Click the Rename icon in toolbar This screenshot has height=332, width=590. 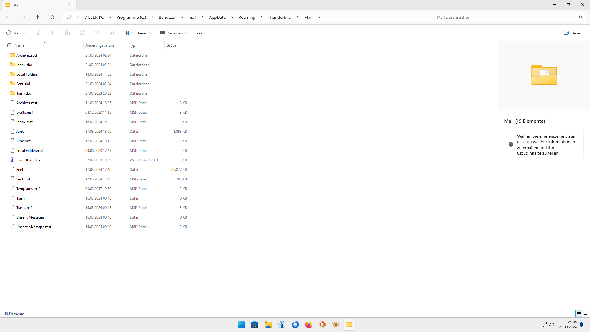[82, 33]
